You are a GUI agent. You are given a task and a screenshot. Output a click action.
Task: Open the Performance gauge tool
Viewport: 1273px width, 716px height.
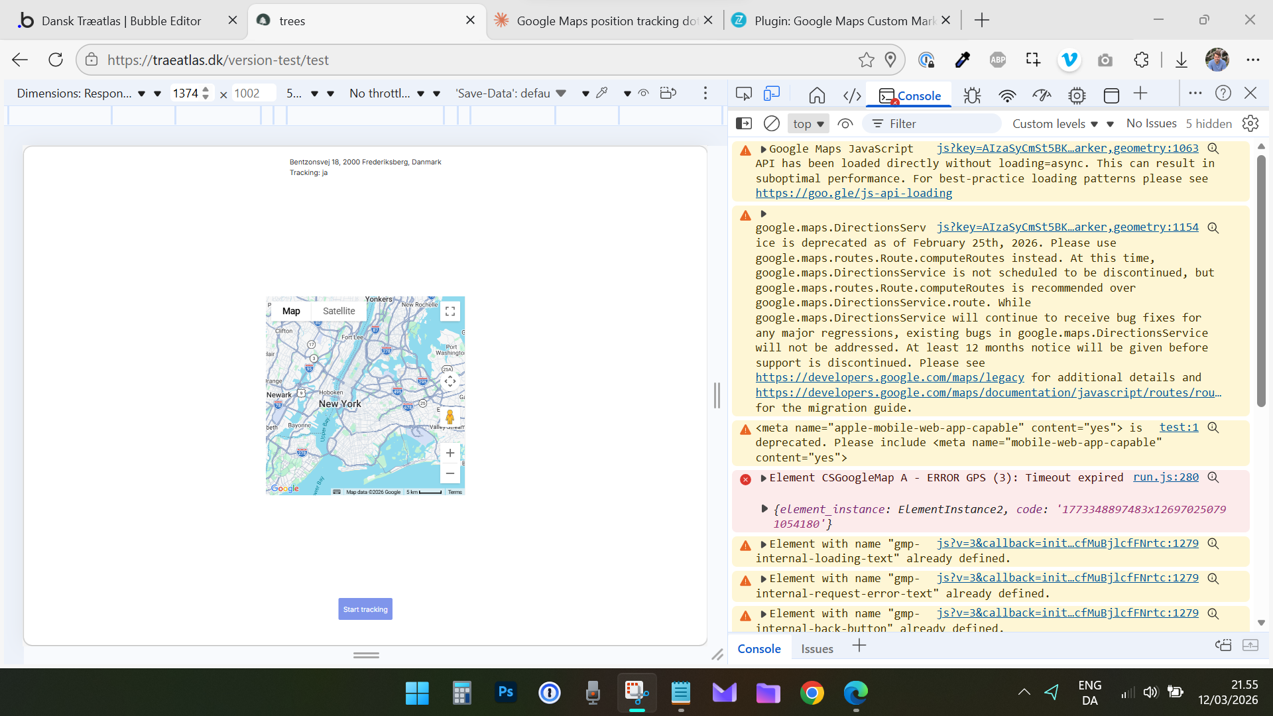(1042, 95)
